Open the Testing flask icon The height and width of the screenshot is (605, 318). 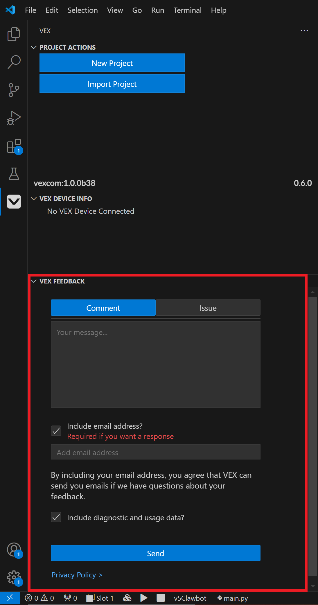(x=14, y=174)
